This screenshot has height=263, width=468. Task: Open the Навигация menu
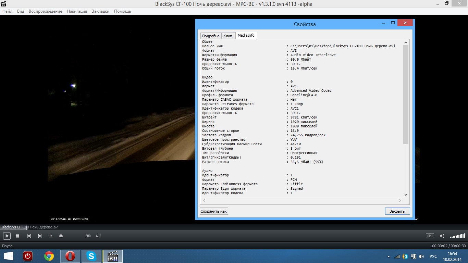pyautogui.click(x=77, y=11)
